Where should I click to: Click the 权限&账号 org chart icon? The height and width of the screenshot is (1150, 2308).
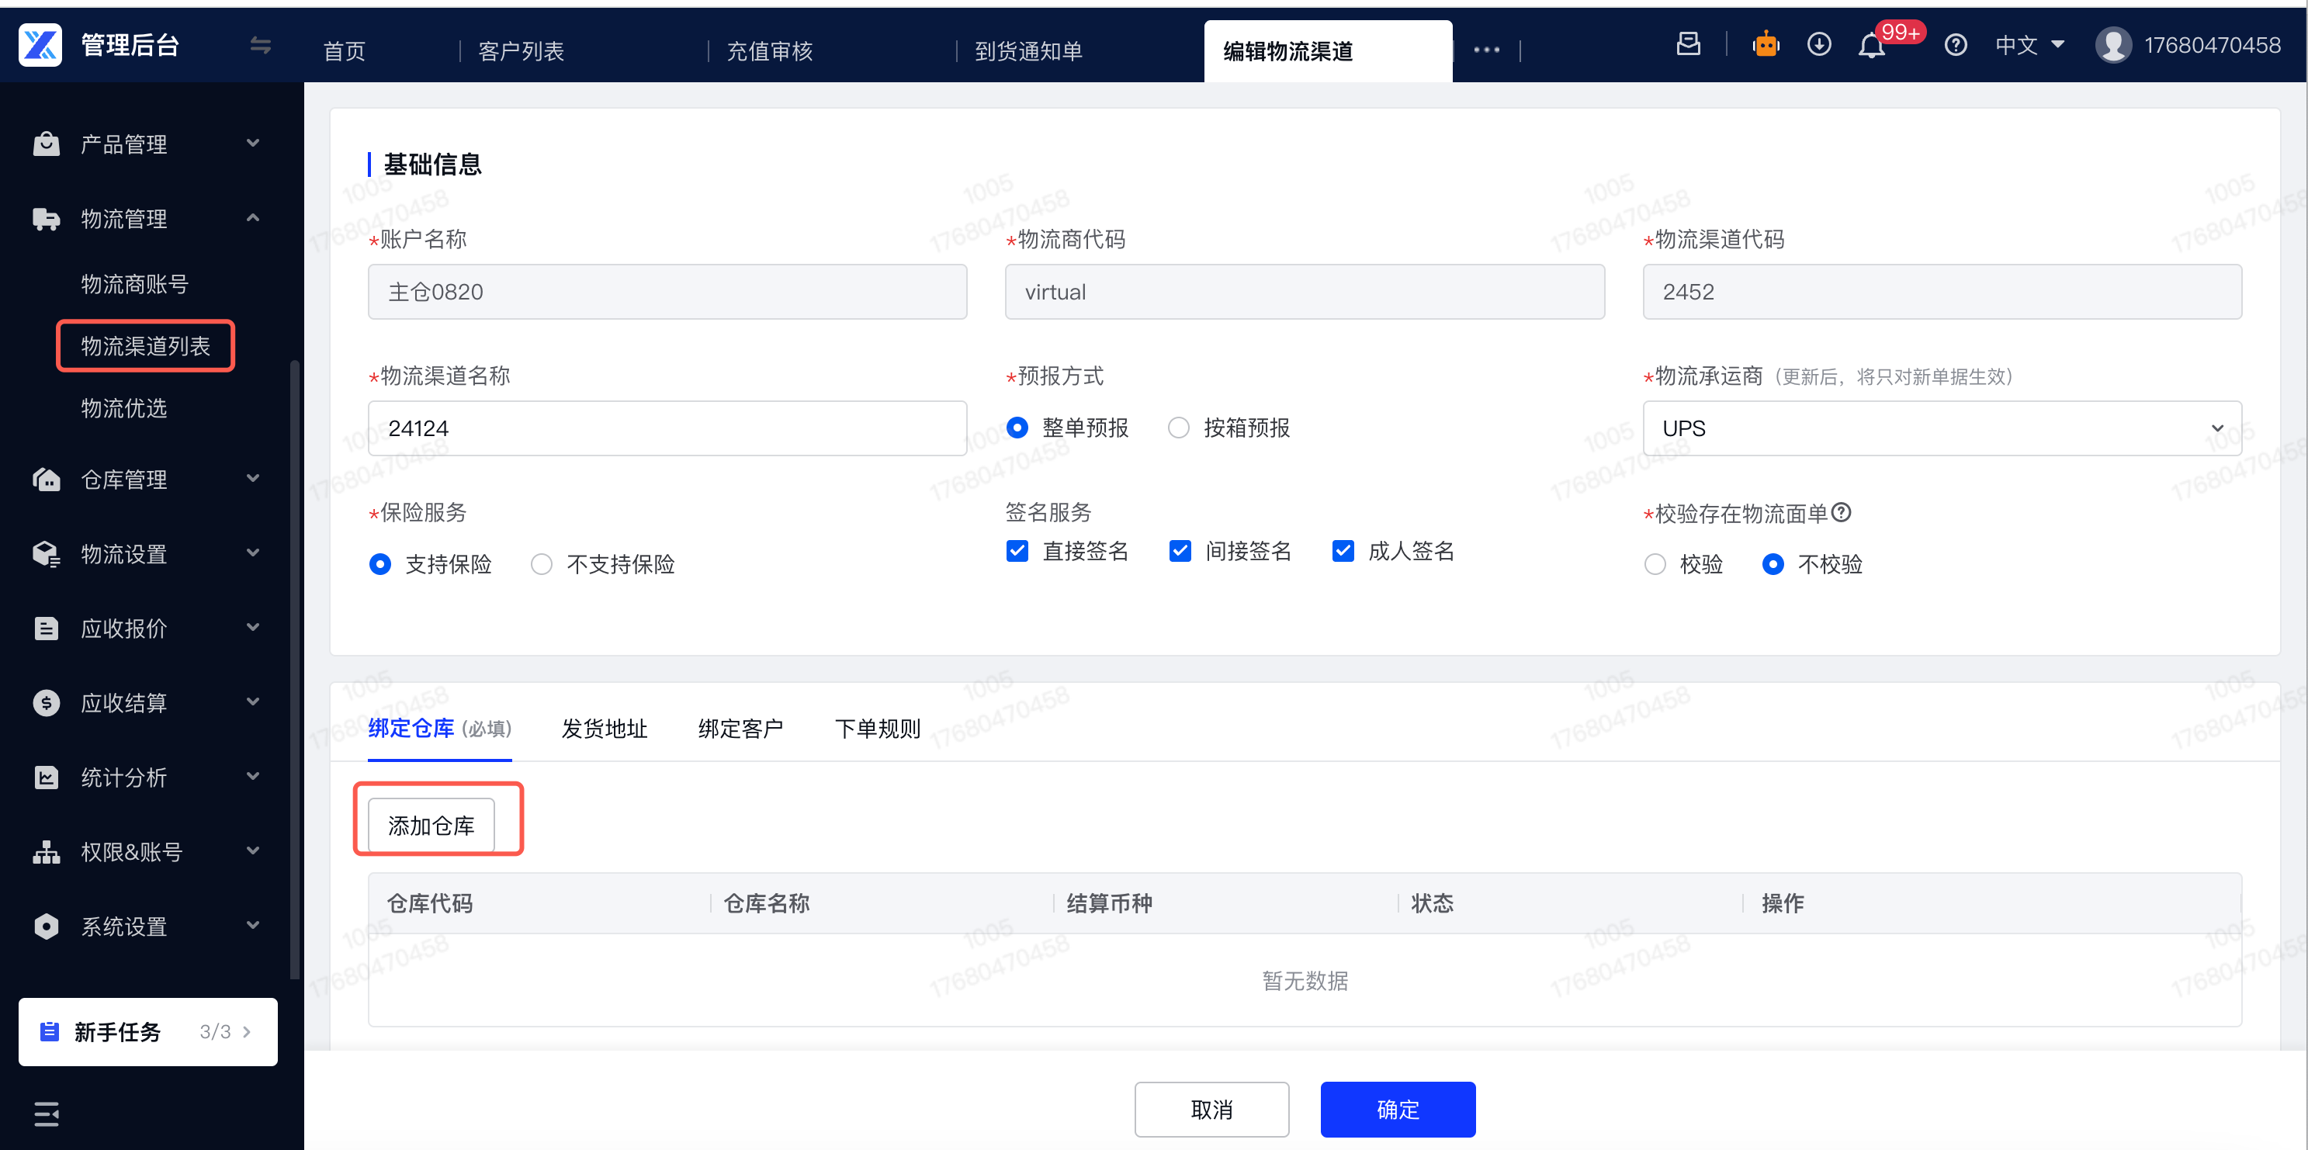click(x=46, y=852)
